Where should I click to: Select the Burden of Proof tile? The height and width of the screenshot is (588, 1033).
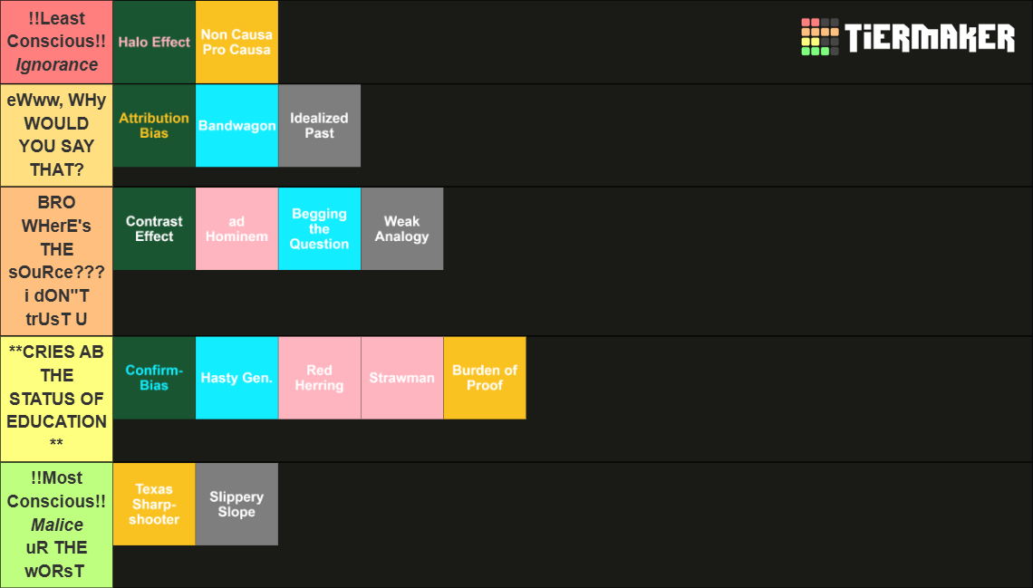pos(485,378)
